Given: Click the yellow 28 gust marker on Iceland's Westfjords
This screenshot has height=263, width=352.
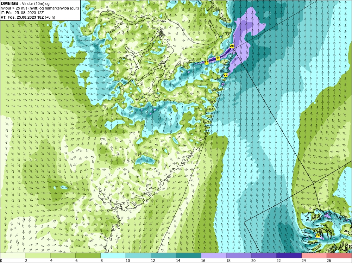Looking at the screenshot, I should click(x=318, y=235).
